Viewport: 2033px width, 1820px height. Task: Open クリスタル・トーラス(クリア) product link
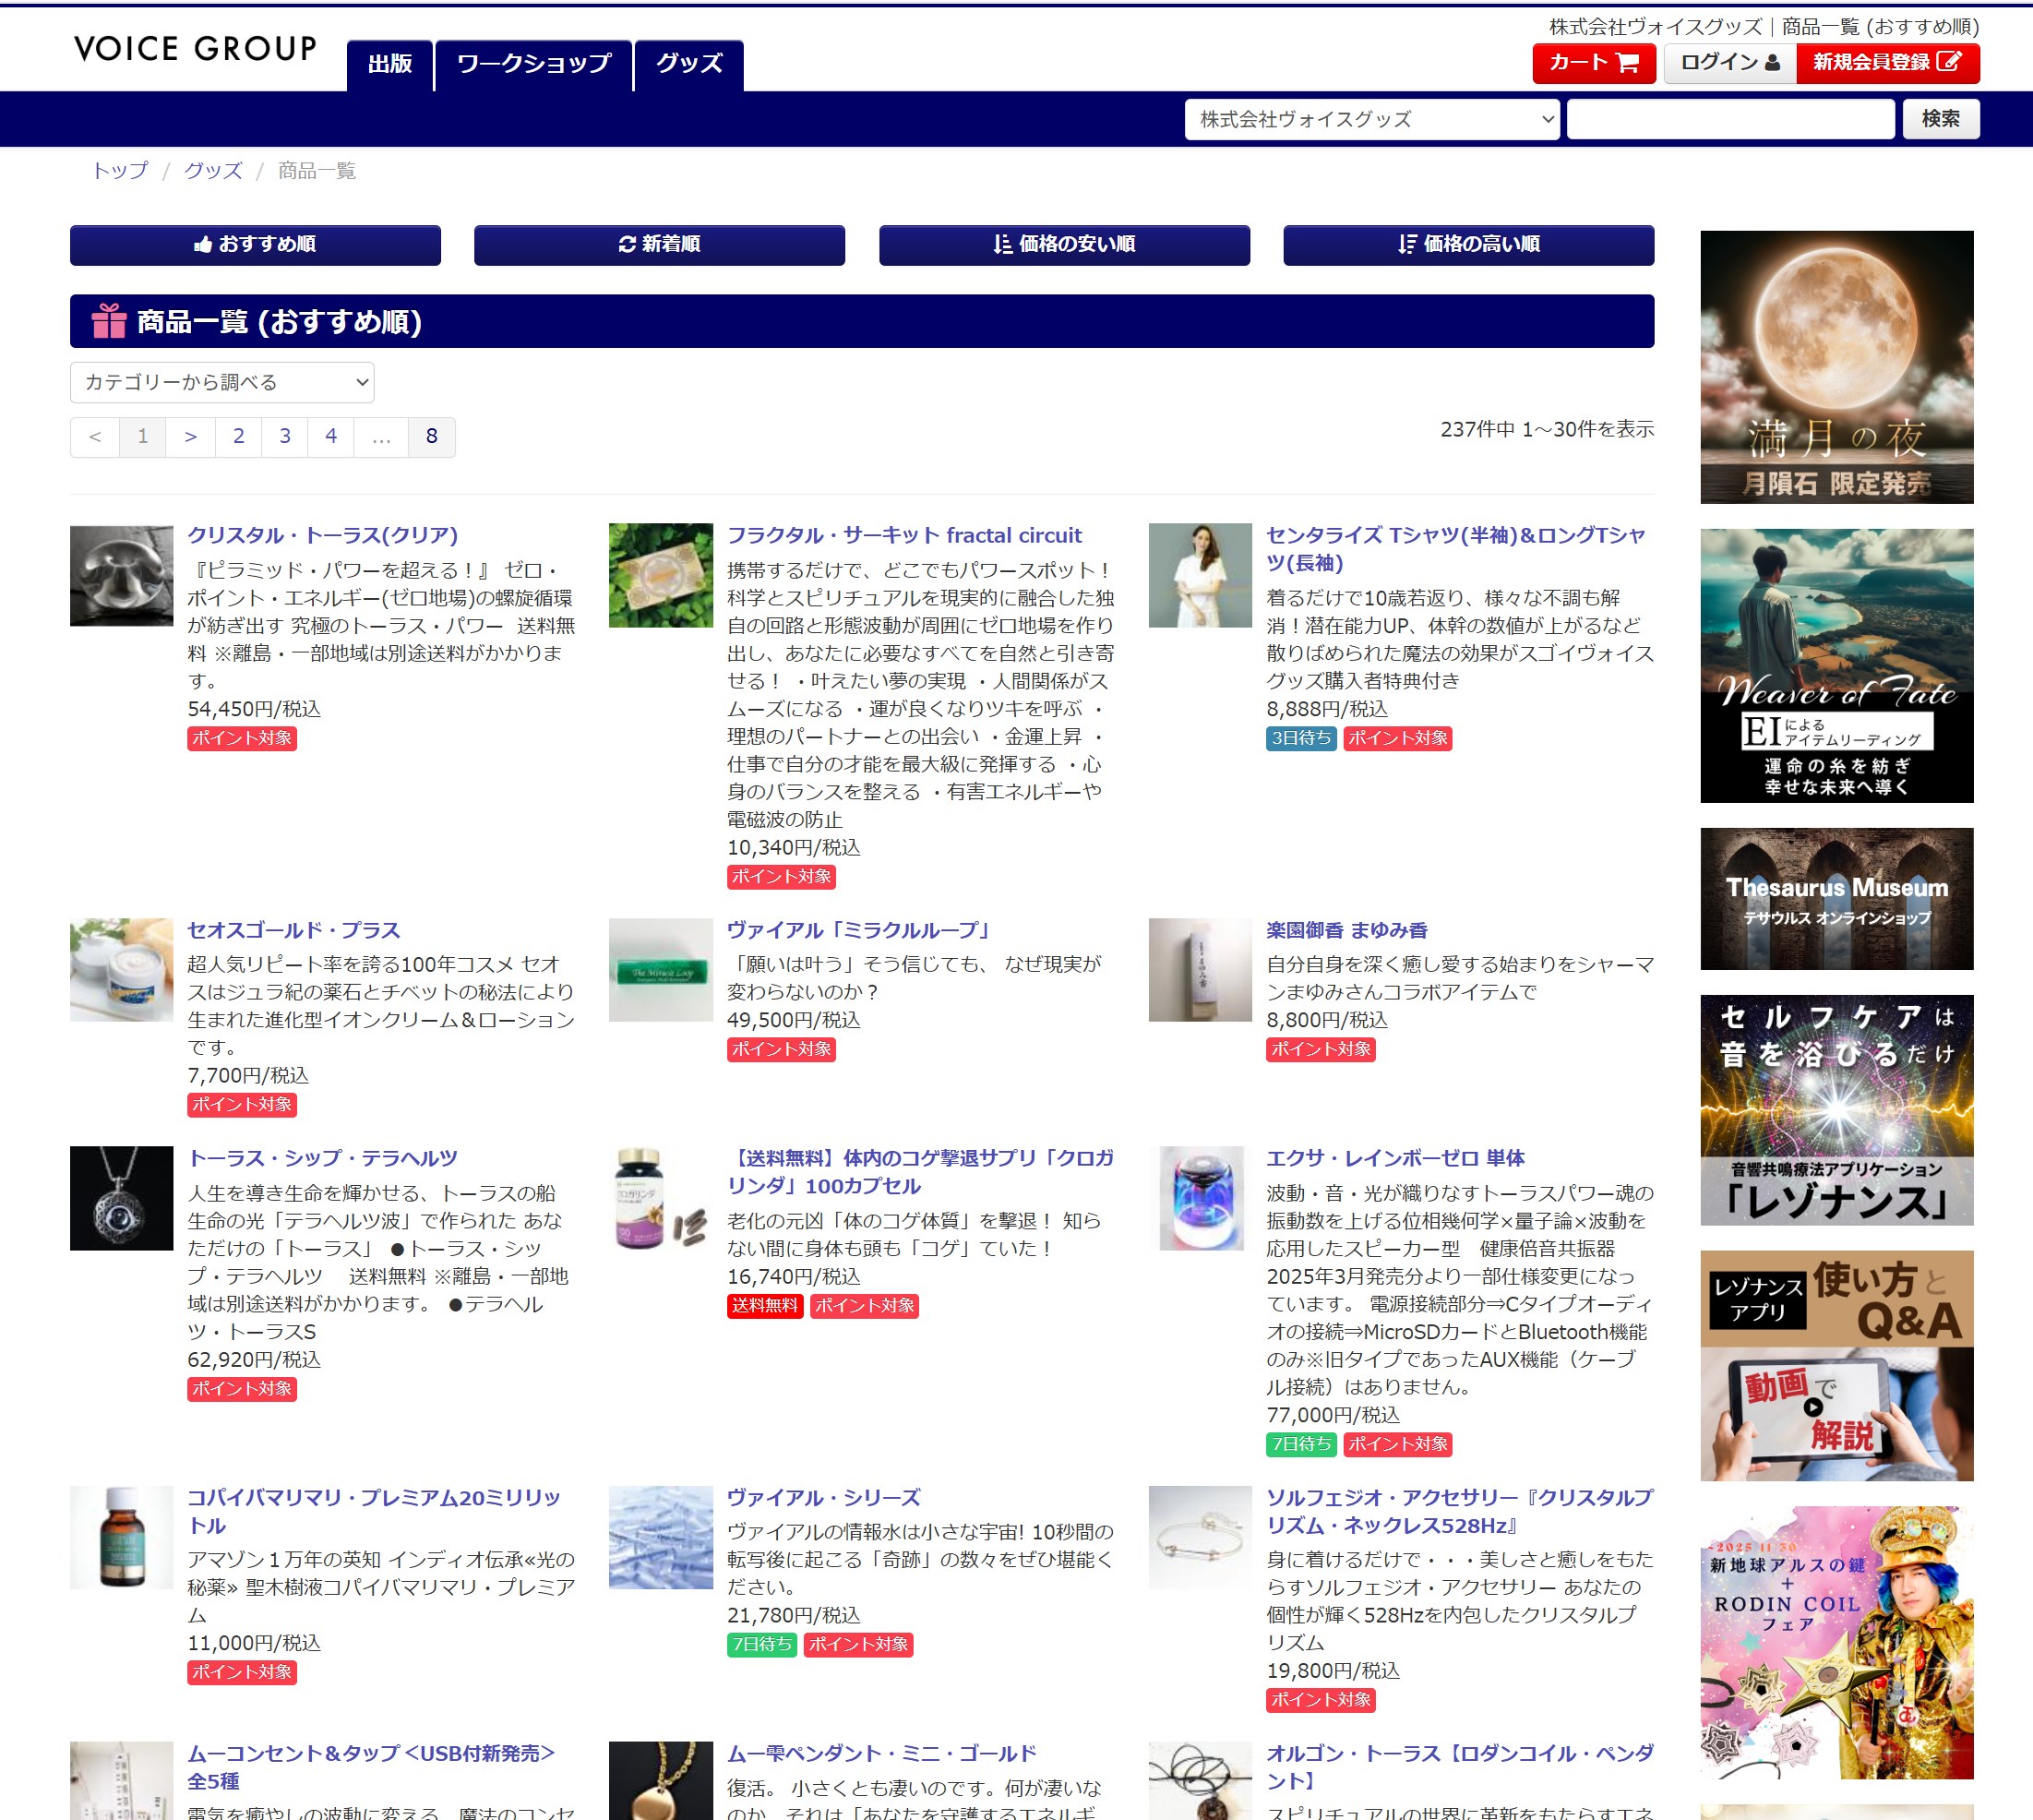tap(323, 535)
